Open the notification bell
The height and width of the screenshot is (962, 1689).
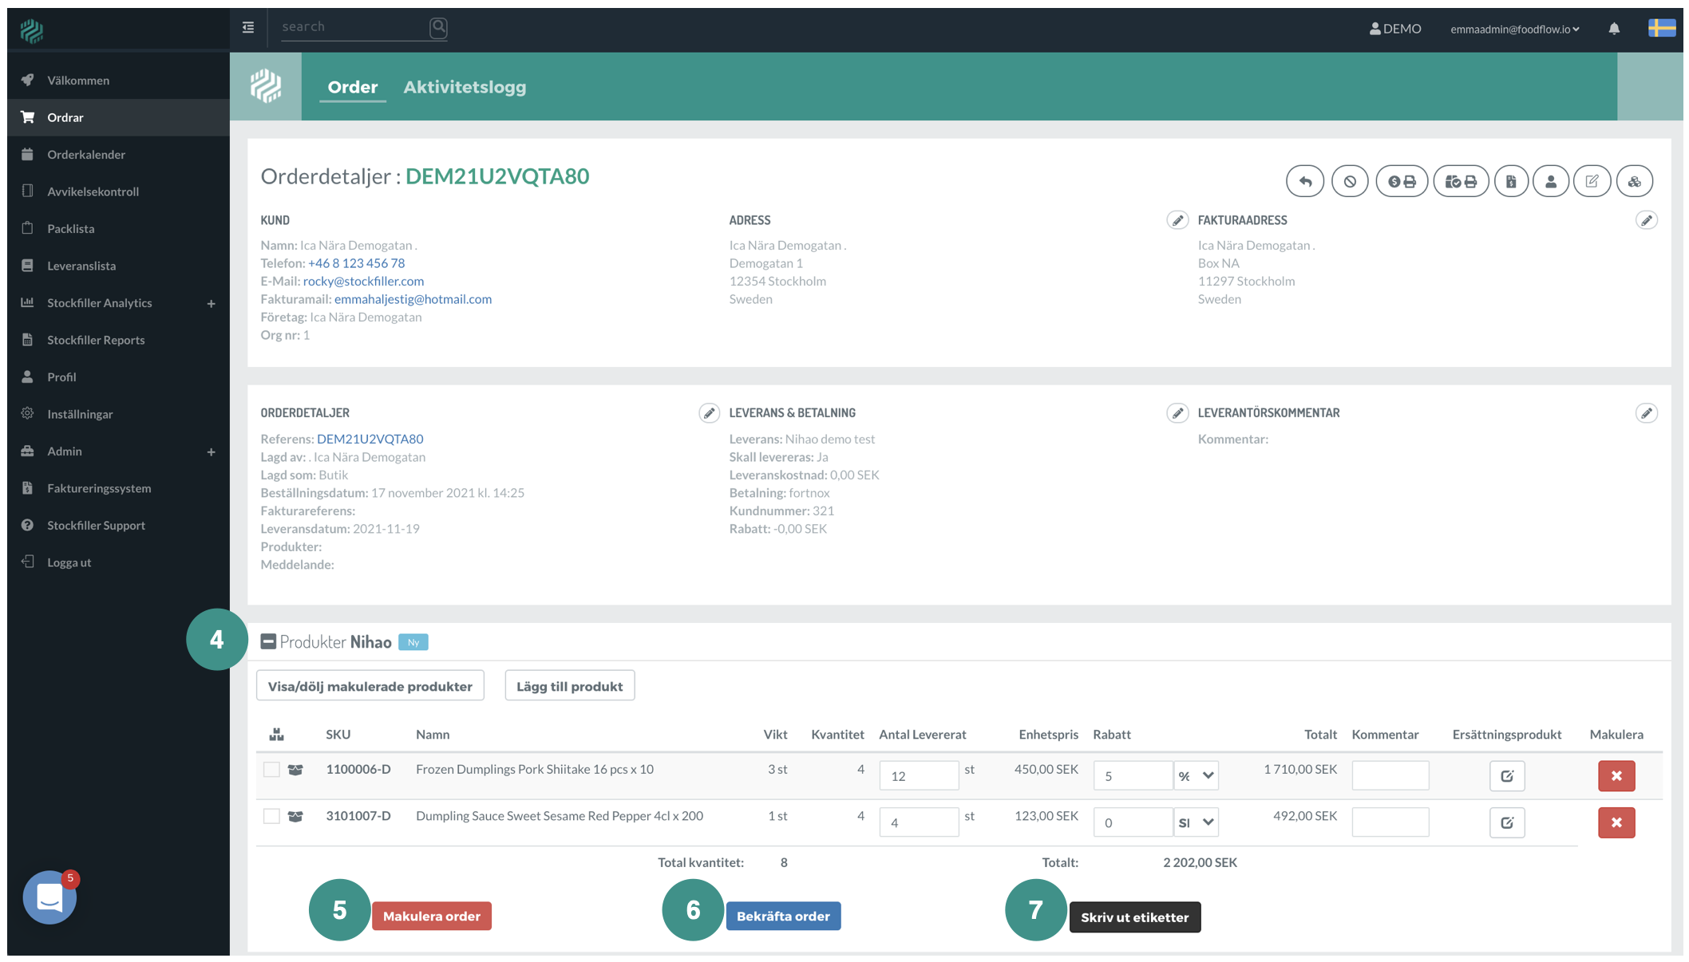pyautogui.click(x=1614, y=29)
